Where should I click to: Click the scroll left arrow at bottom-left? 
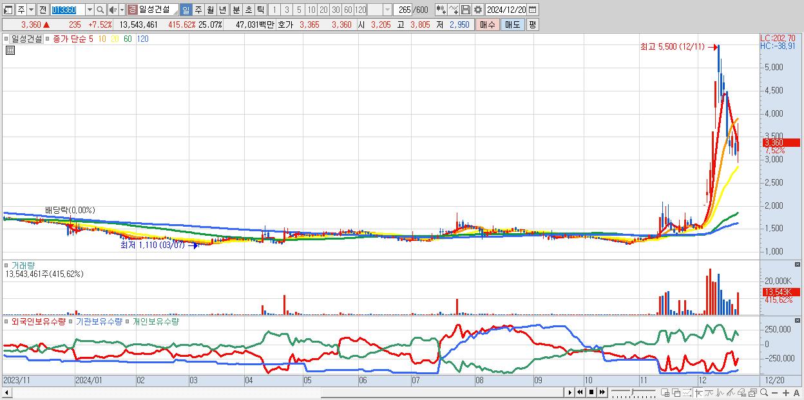coord(6,392)
